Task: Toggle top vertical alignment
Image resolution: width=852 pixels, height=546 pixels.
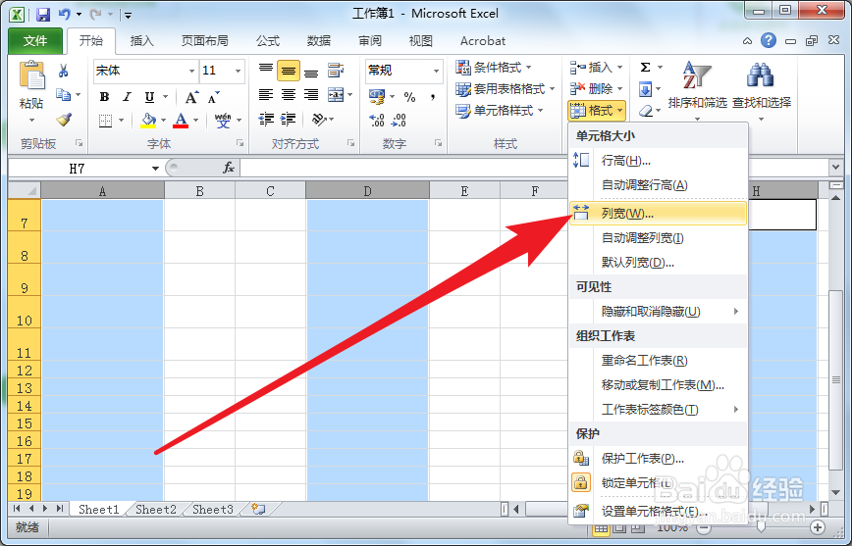Action: tap(266, 70)
